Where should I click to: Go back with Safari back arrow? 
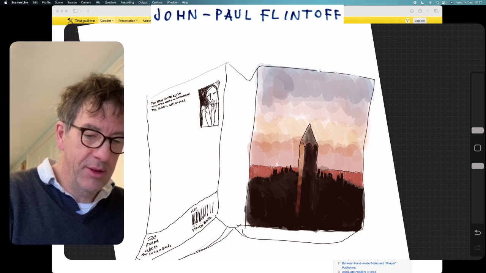click(88, 11)
